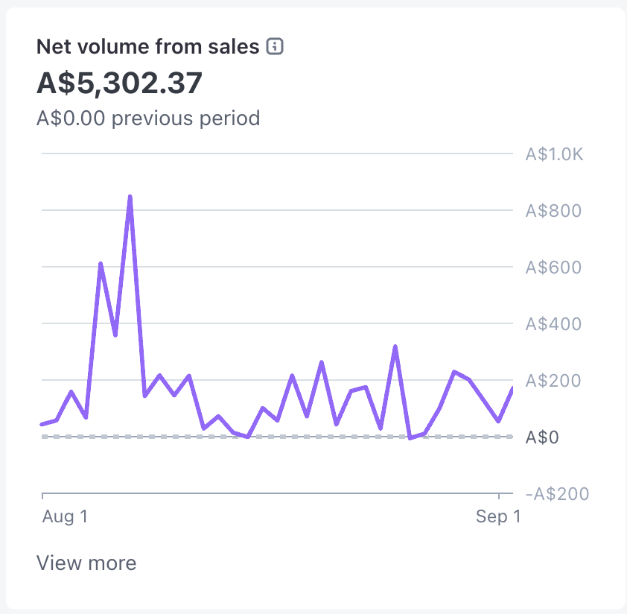627x614 pixels.
Task: Click the A$0.00 previous period text
Action: (148, 118)
